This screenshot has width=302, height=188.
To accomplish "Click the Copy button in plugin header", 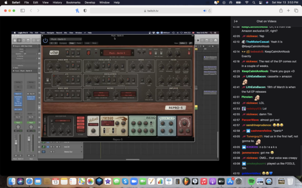I will coord(71,43).
